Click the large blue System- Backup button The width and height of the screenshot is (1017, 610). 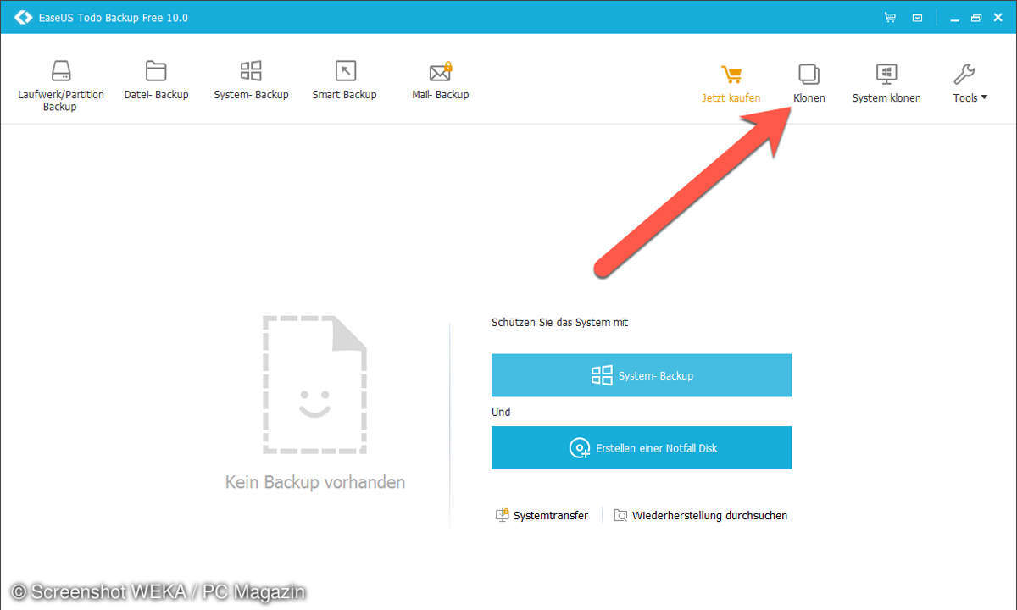click(642, 375)
